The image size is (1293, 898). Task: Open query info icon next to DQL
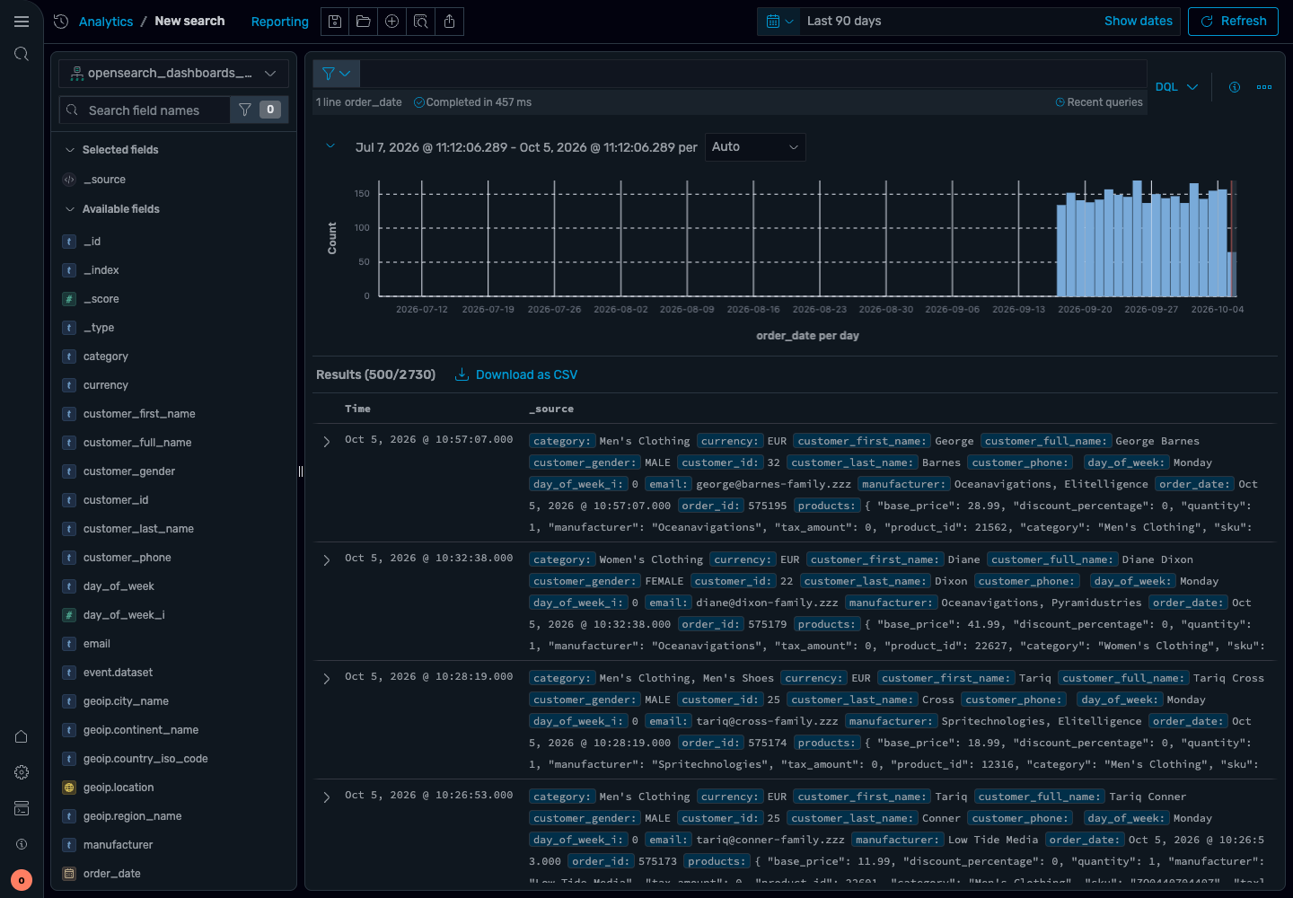[x=1235, y=87]
